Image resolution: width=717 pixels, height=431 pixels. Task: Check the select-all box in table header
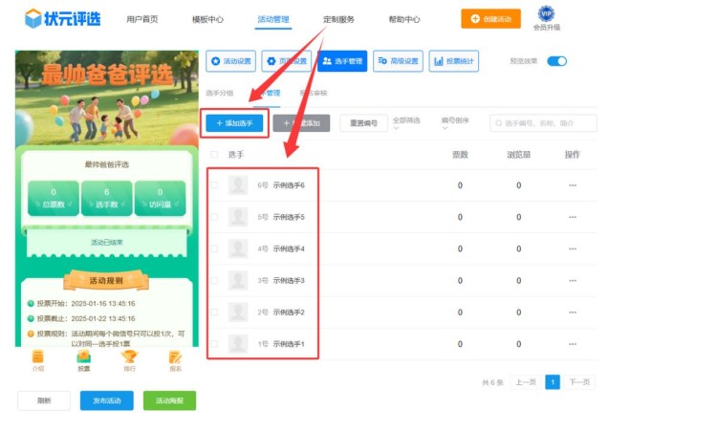coord(214,155)
